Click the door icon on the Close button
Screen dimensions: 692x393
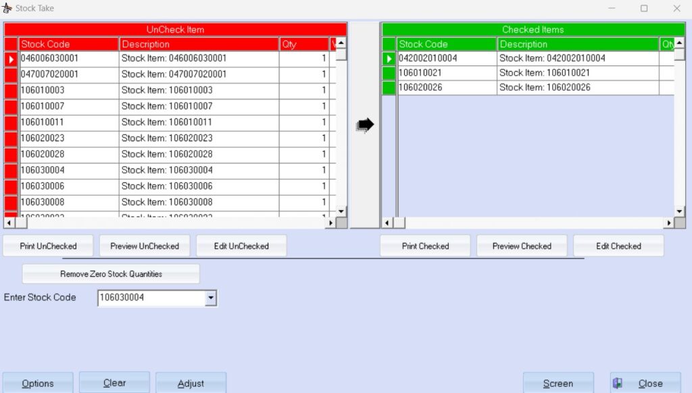617,382
